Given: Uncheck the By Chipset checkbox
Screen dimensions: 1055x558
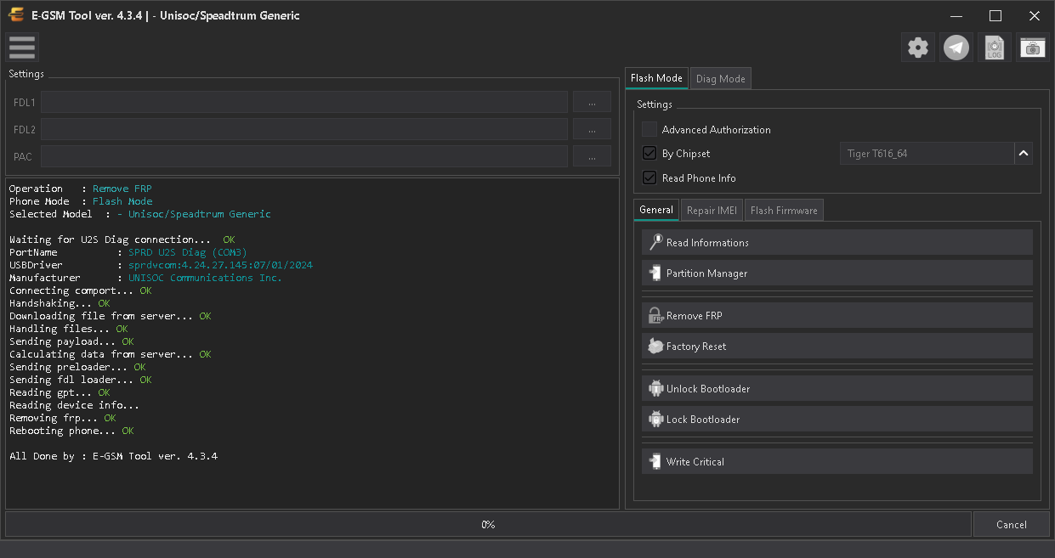Looking at the screenshot, I should pyautogui.click(x=649, y=154).
